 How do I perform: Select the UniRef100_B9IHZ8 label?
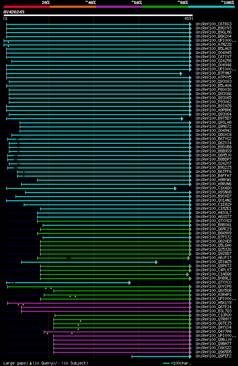click(213, 106)
